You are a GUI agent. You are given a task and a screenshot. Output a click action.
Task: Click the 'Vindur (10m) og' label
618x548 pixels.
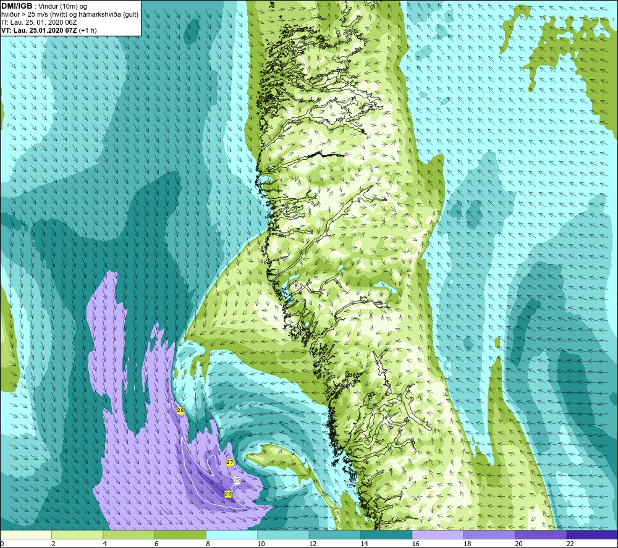(x=62, y=7)
